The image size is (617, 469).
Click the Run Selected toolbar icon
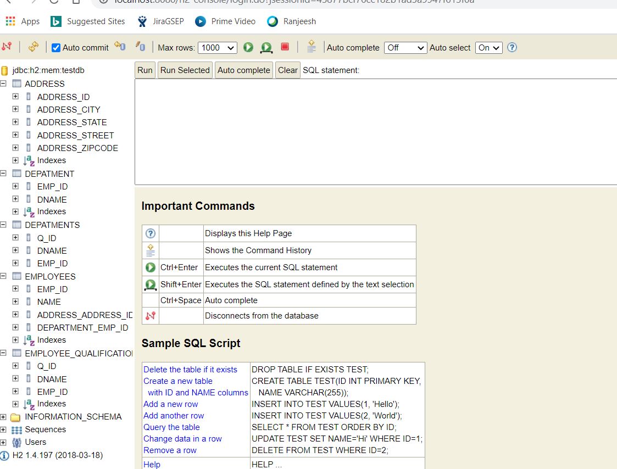click(266, 48)
